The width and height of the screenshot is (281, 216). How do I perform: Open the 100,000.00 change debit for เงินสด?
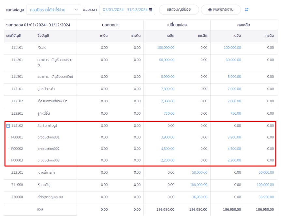[166, 48]
